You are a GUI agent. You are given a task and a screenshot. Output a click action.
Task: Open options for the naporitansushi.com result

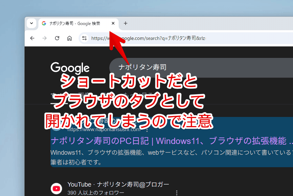[x=147, y=130]
